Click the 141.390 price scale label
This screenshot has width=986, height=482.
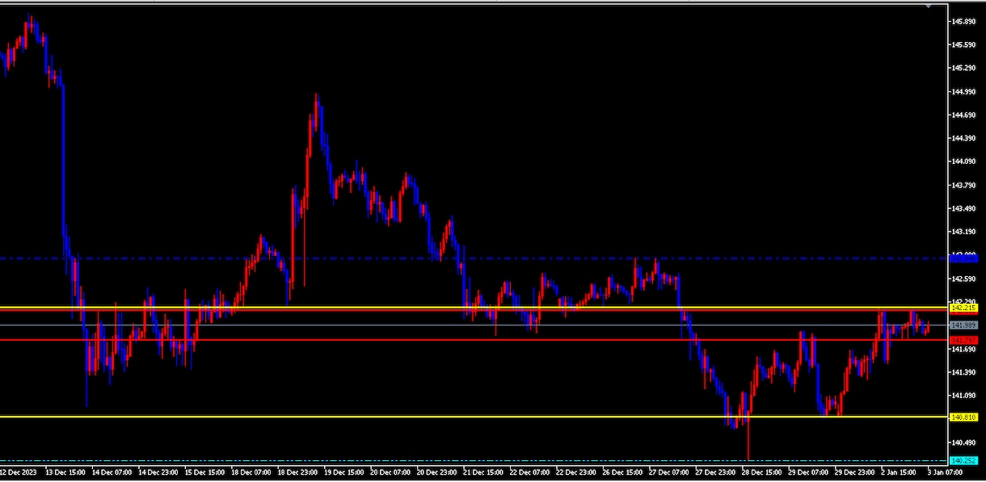coord(964,373)
